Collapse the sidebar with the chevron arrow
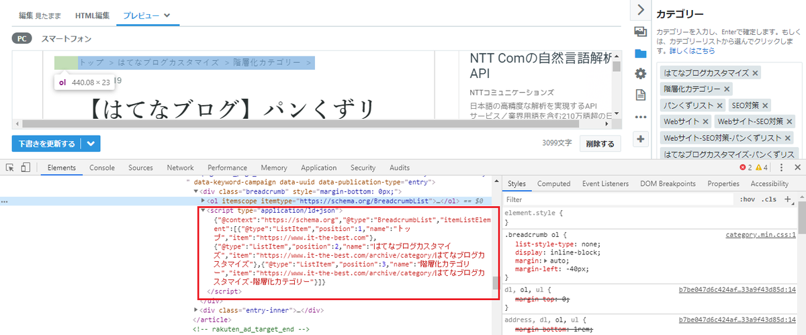The image size is (806, 335). point(641,9)
